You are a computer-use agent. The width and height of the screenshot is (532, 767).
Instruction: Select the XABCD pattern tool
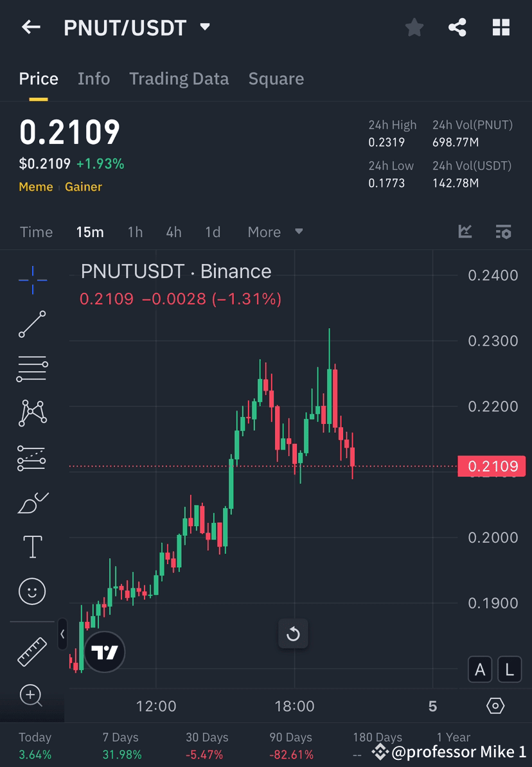(32, 413)
